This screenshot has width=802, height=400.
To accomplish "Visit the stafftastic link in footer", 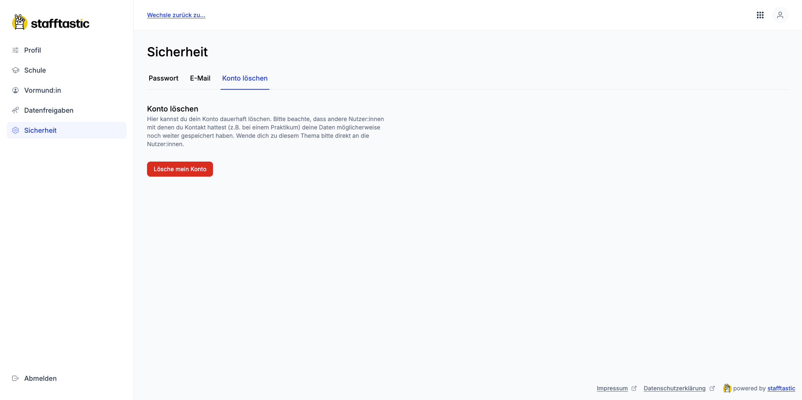I will pos(781,388).
